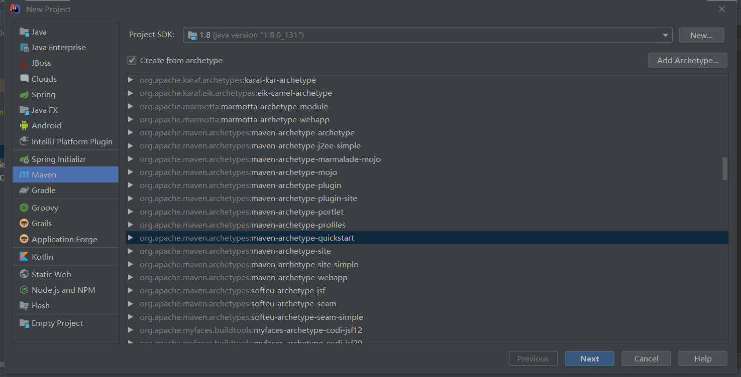Uncheck Create from archetype checkbox
Viewport: 741px width, 377px height.
132,61
